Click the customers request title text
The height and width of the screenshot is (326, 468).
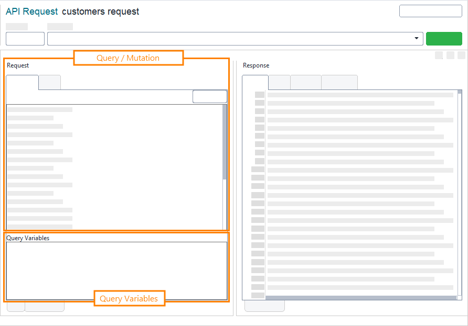(101, 12)
